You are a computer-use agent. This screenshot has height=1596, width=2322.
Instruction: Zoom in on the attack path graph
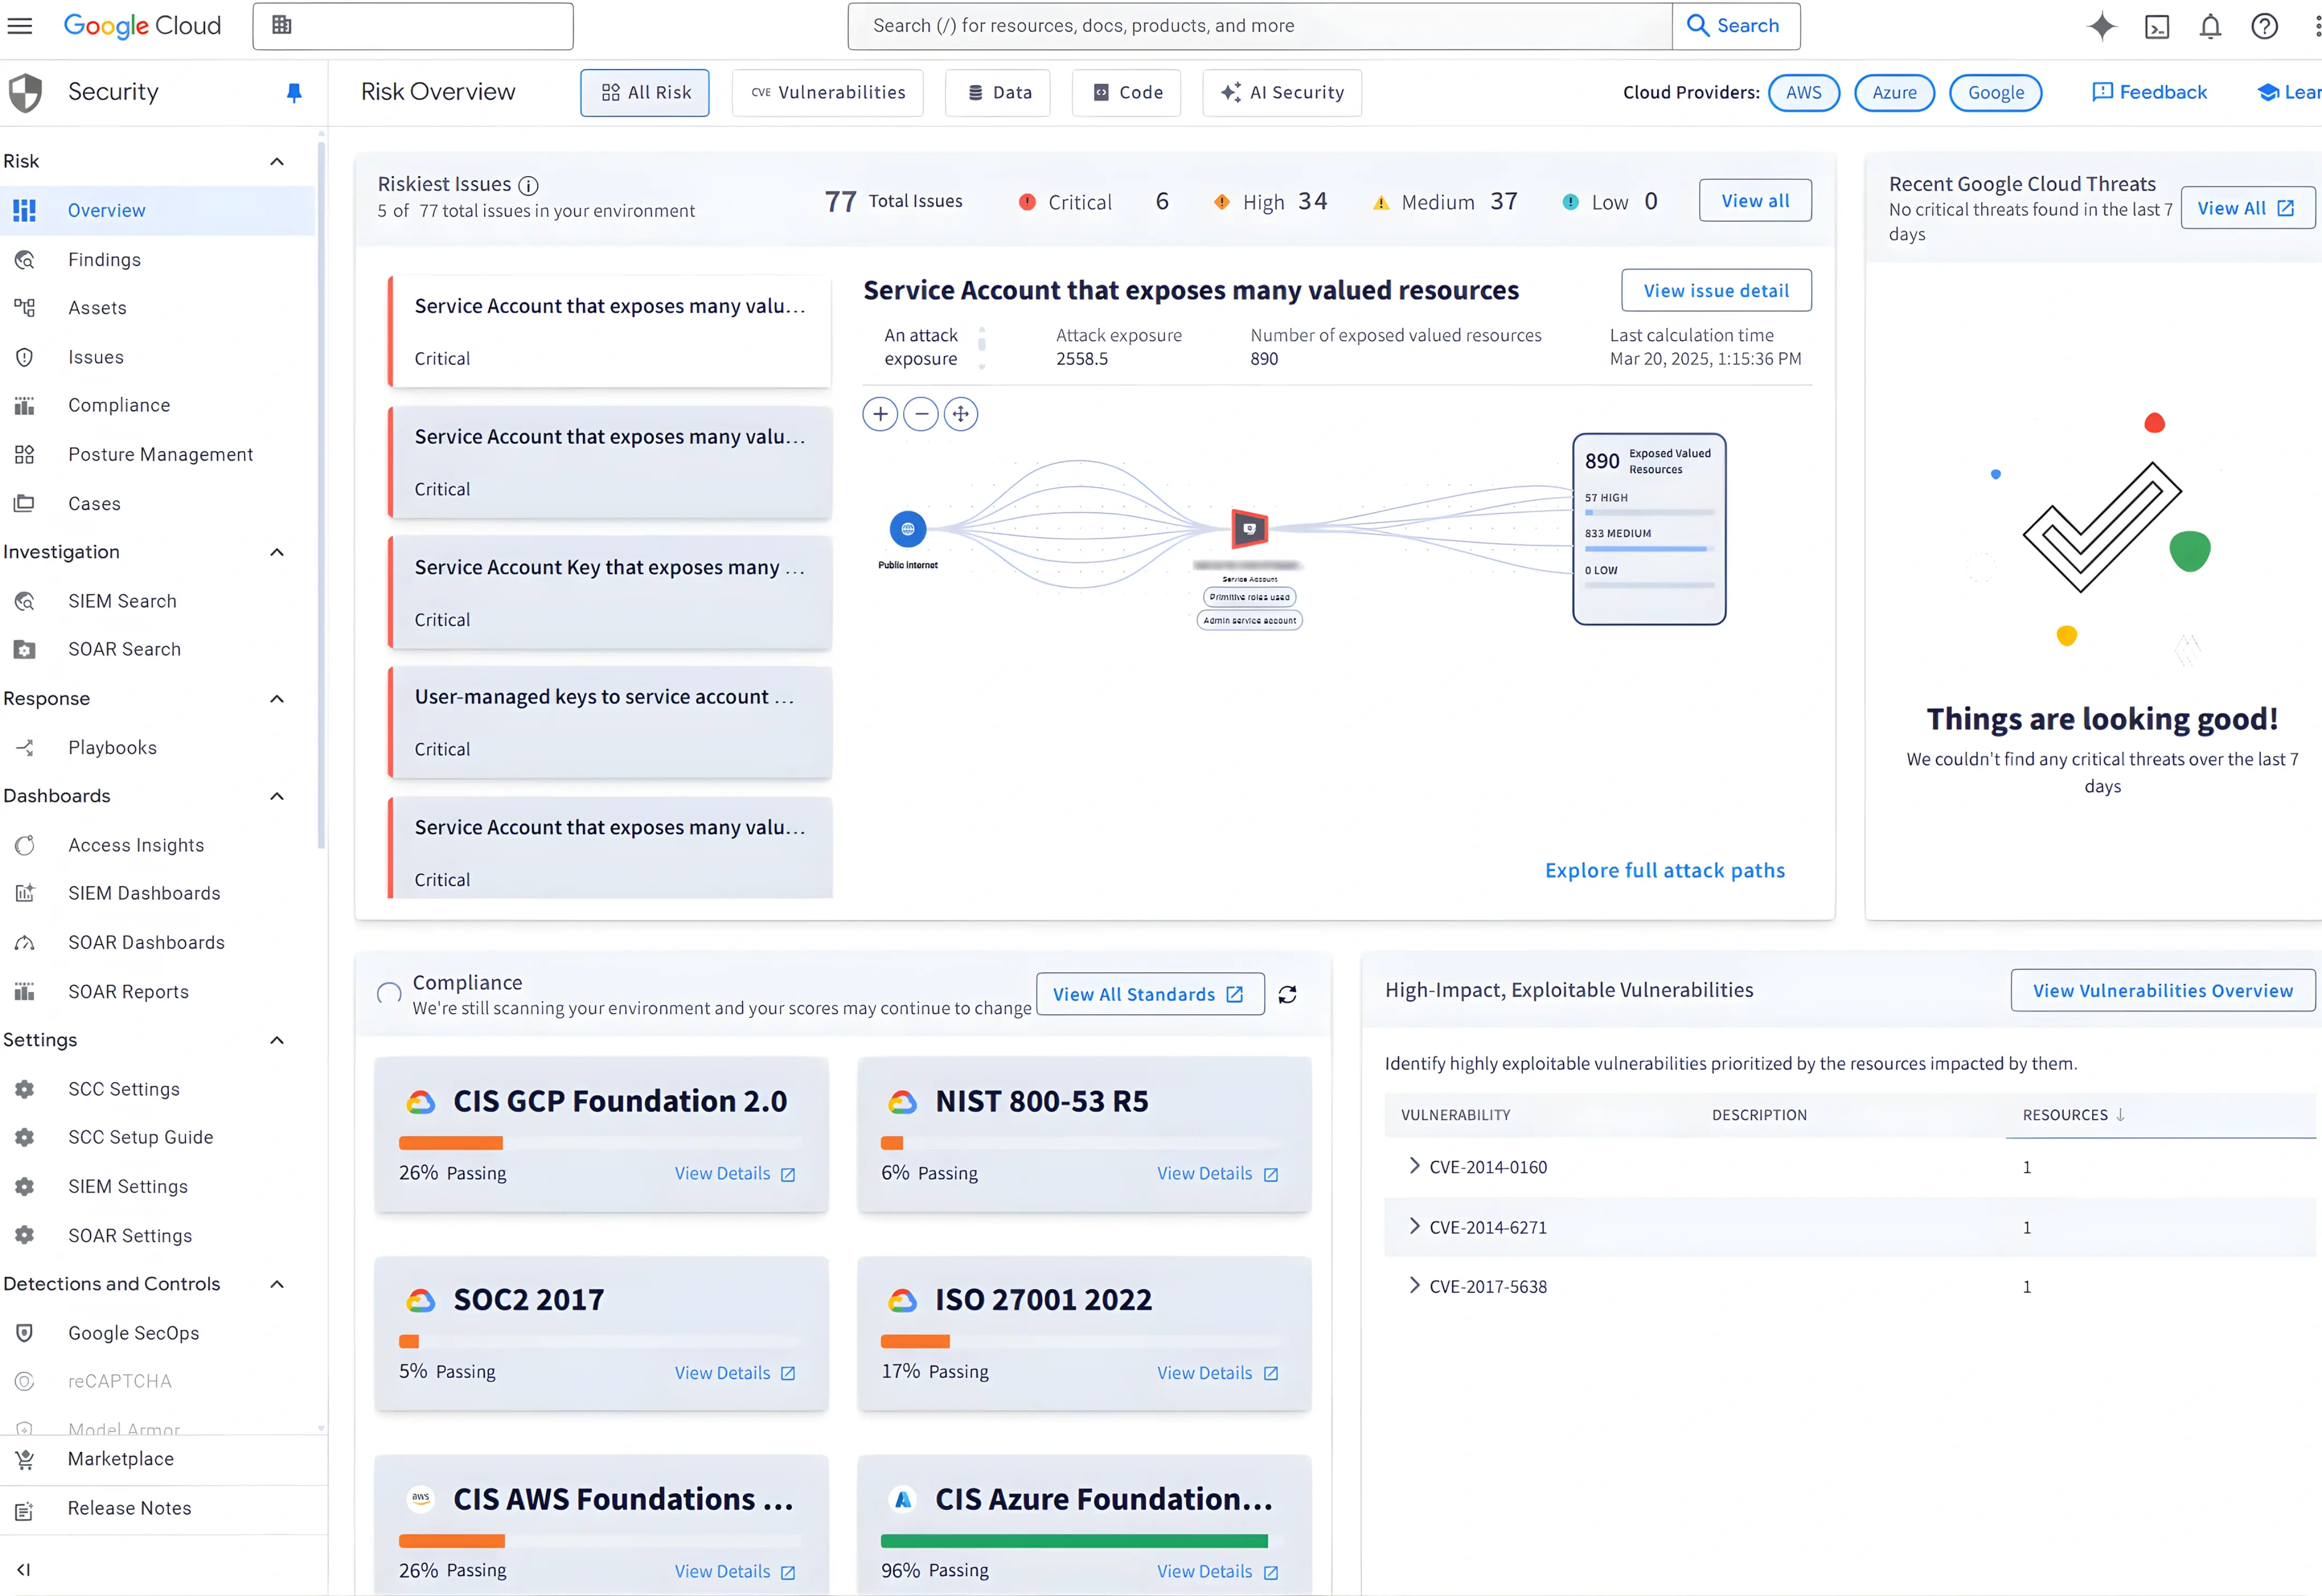[x=880, y=414]
